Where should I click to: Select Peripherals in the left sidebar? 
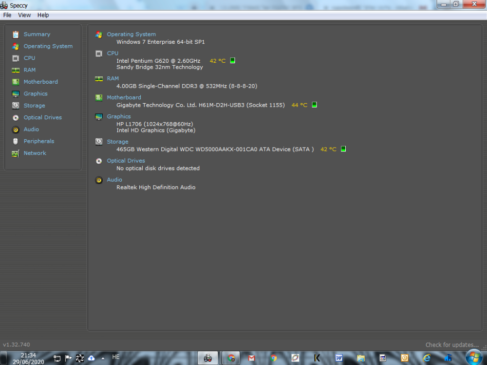(39, 141)
